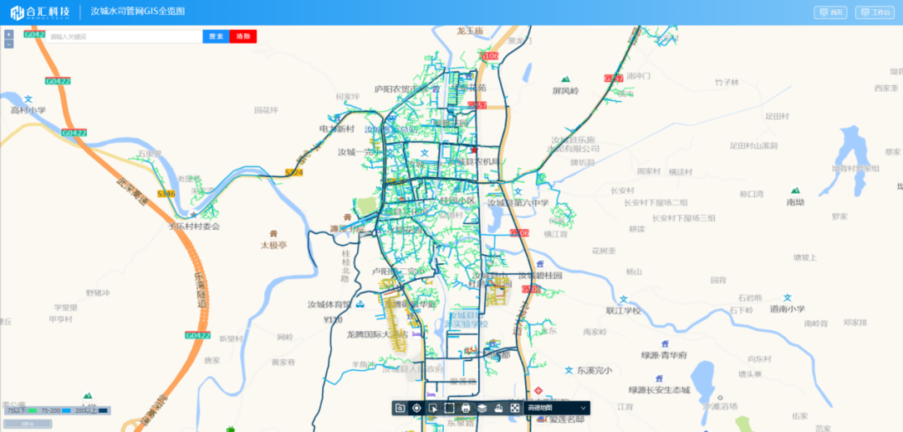Click the dark blue 200以上 legend swatch
Screen dimensions: 903x432
pyautogui.click(x=103, y=411)
